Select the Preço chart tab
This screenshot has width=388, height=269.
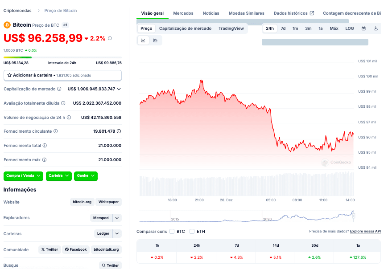coord(146,29)
